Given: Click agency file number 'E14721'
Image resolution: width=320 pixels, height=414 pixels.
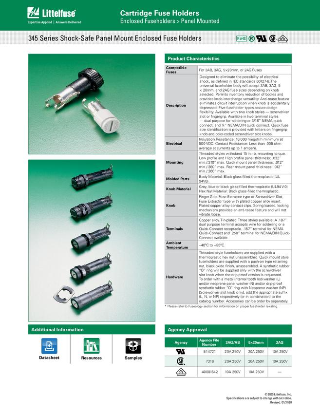Looking at the screenshot, I should (209, 352).
